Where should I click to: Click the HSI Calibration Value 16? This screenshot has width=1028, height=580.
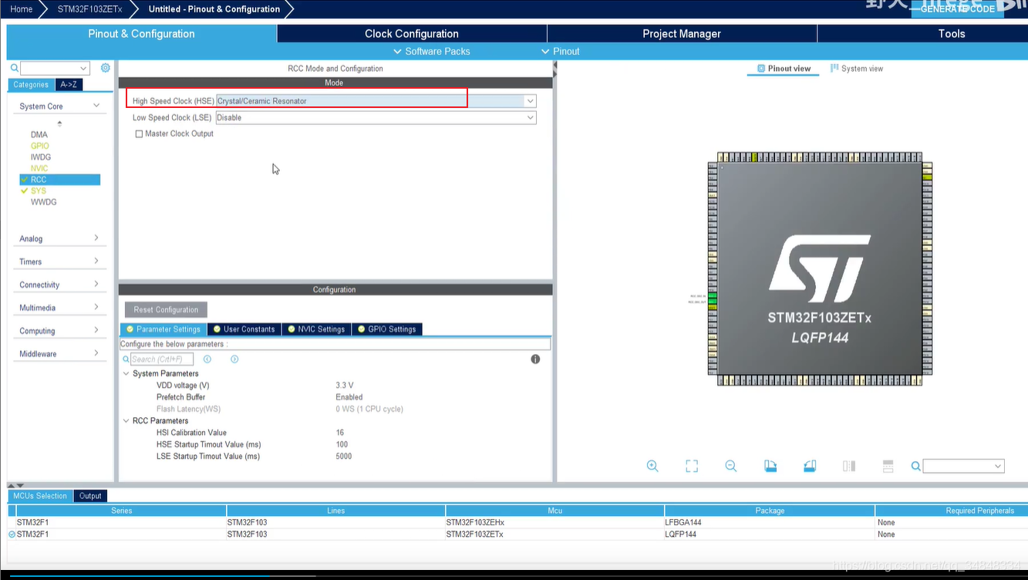click(340, 433)
